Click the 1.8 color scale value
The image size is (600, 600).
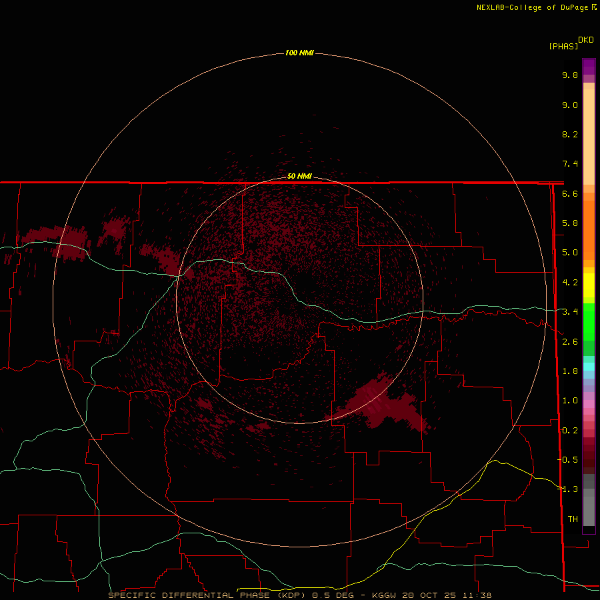click(x=570, y=371)
